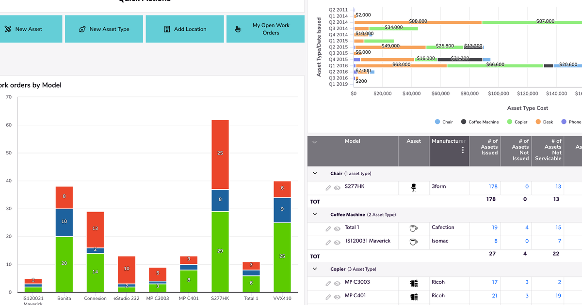Screen dimensions: 582x305
Task: Click the $88,000 orange bar for Q2 2014
Action: [418, 22]
